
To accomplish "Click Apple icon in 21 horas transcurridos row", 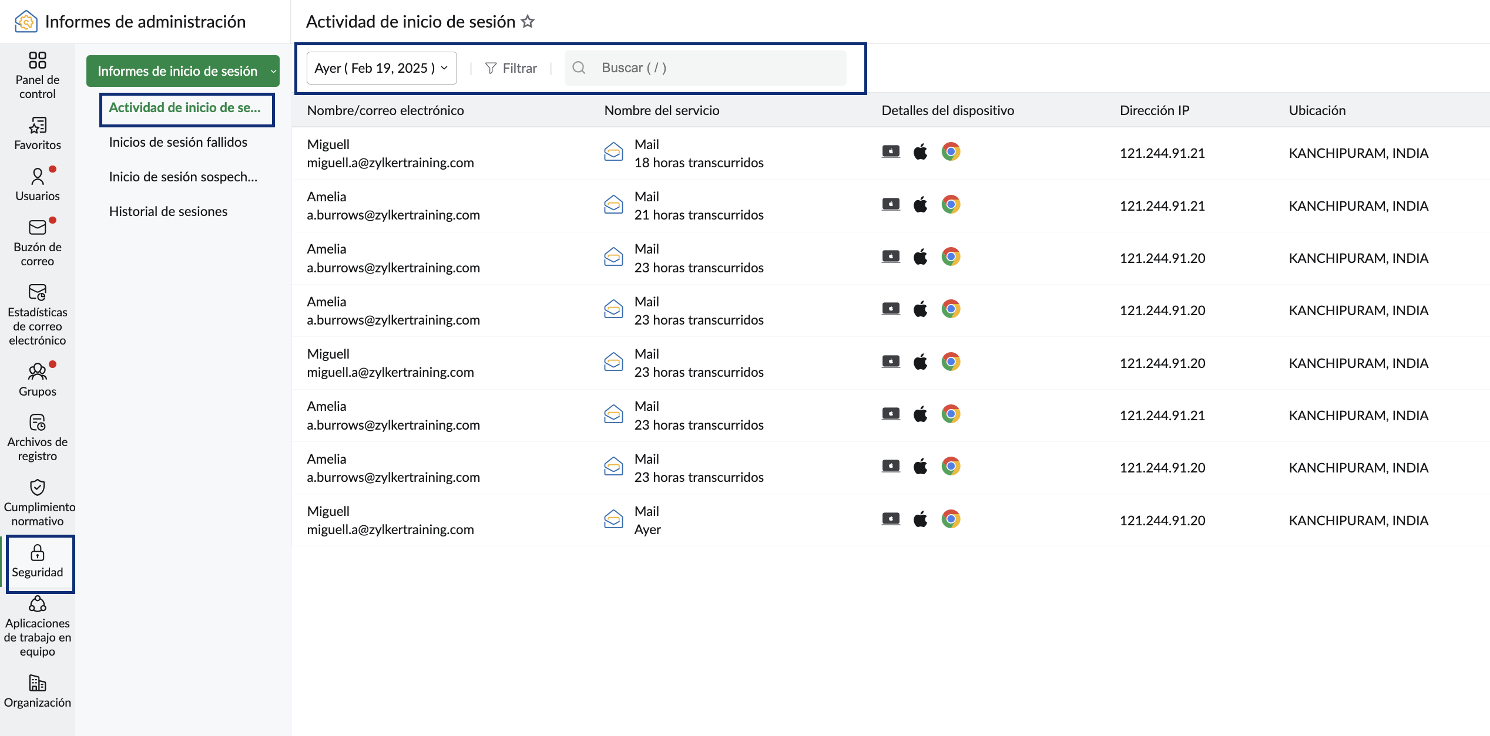I will point(920,204).
